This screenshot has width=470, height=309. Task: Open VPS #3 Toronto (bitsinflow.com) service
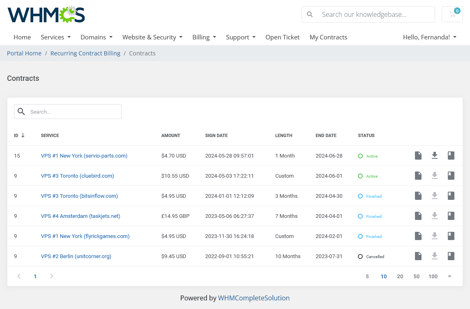[x=79, y=196]
